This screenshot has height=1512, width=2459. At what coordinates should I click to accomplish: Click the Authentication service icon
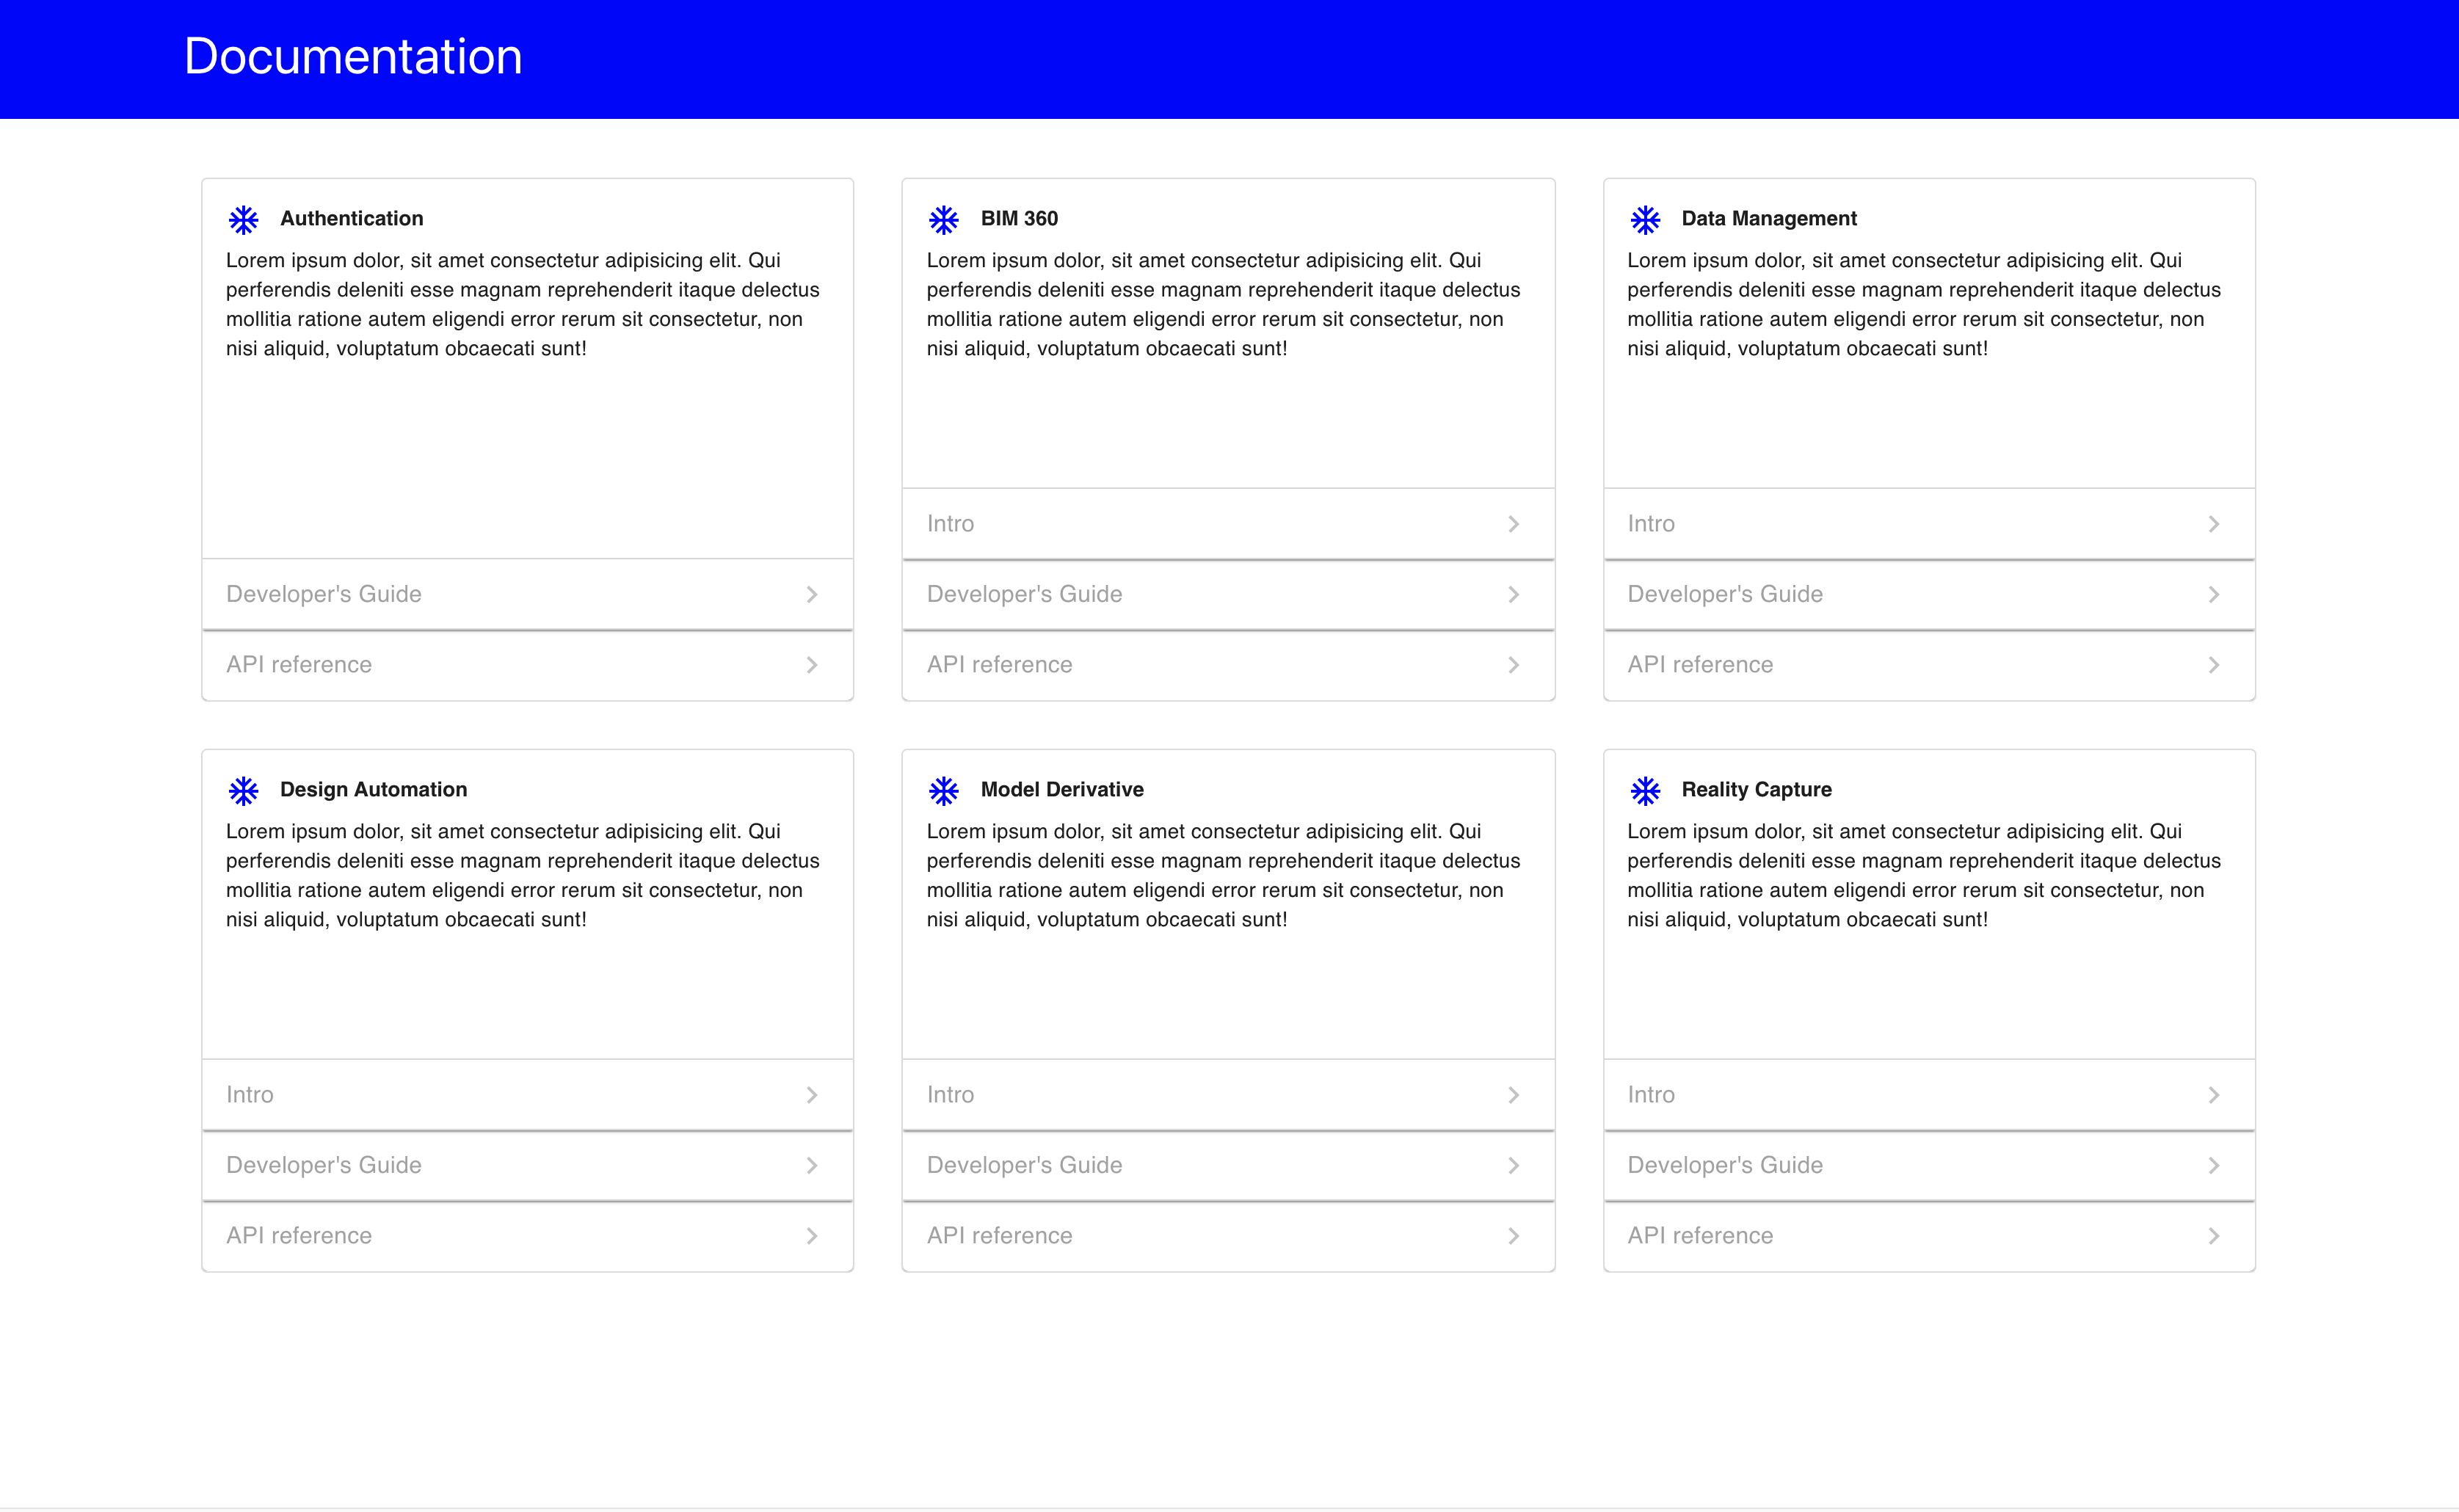[x=243, y=218]
